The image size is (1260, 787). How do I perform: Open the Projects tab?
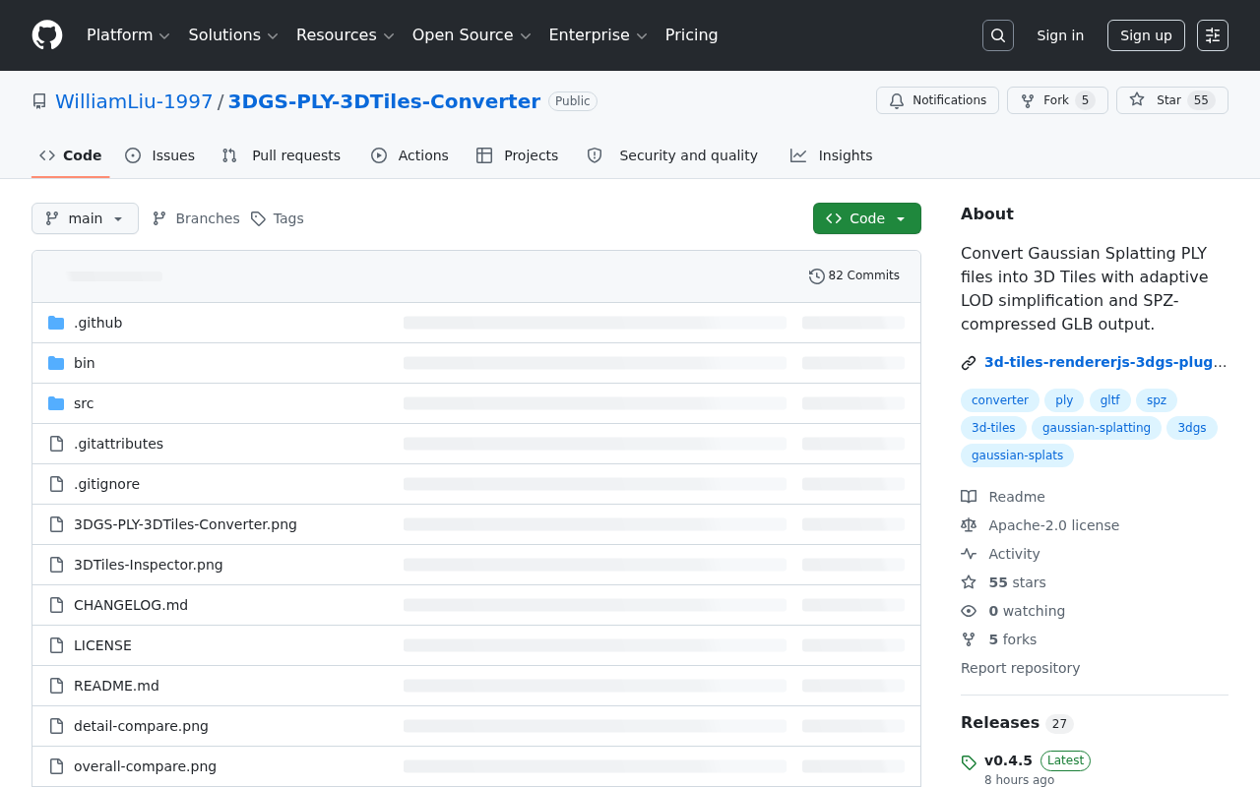pyautogui.click(x=518, y=155)
